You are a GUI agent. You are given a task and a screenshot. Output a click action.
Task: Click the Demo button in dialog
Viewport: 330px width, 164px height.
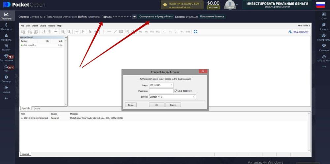(x=131, y=105)
